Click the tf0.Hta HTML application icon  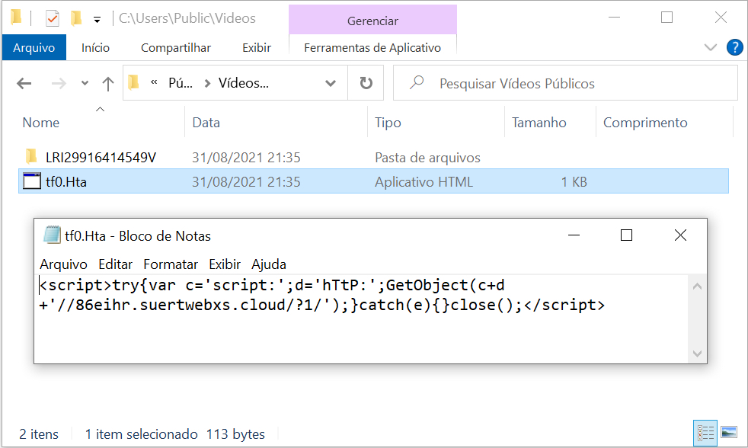[32, 181]
